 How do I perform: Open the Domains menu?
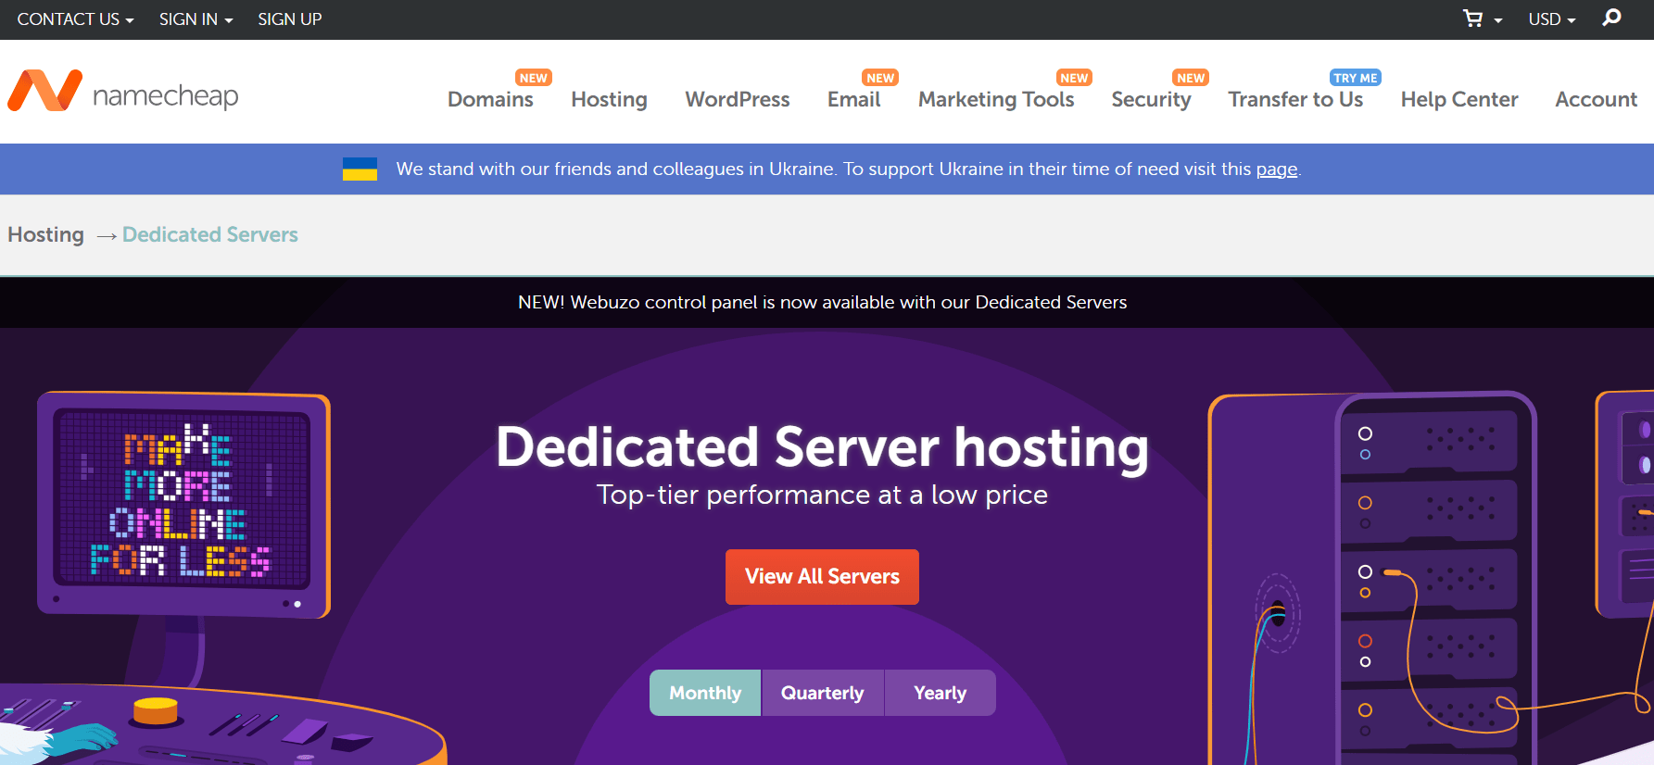[x=490, y=99]
